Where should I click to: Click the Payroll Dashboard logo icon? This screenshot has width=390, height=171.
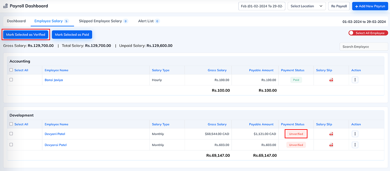point(6,6)
